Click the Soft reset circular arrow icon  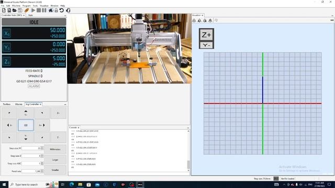coord(62,10)
